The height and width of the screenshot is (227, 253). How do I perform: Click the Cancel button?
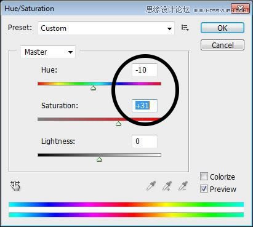pyautogui.click(x=222, y=45)
